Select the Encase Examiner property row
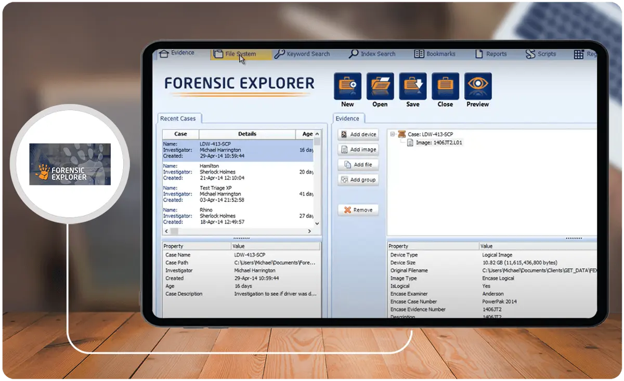This screenshot has height=381, width=624. [492, 294]
